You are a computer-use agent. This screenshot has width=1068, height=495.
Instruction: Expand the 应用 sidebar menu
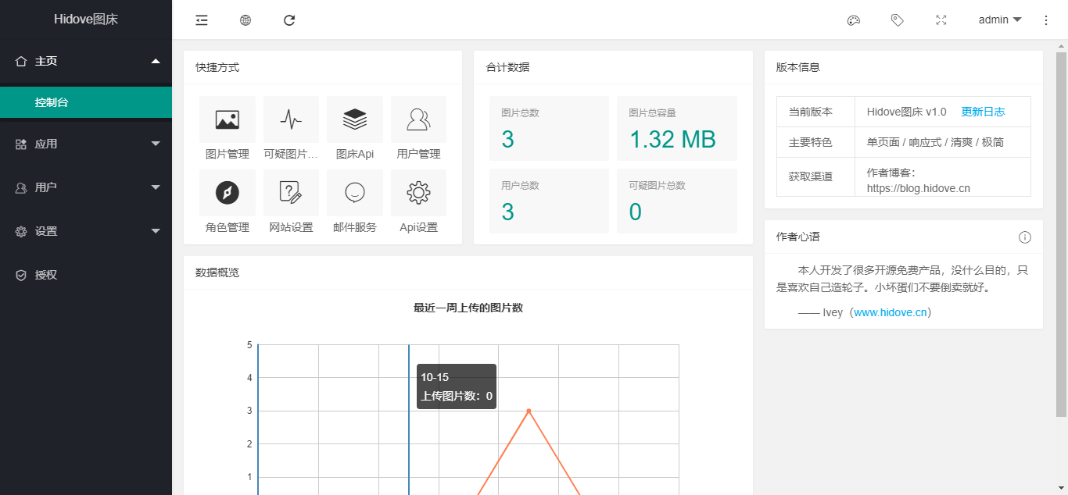point(86,144)
